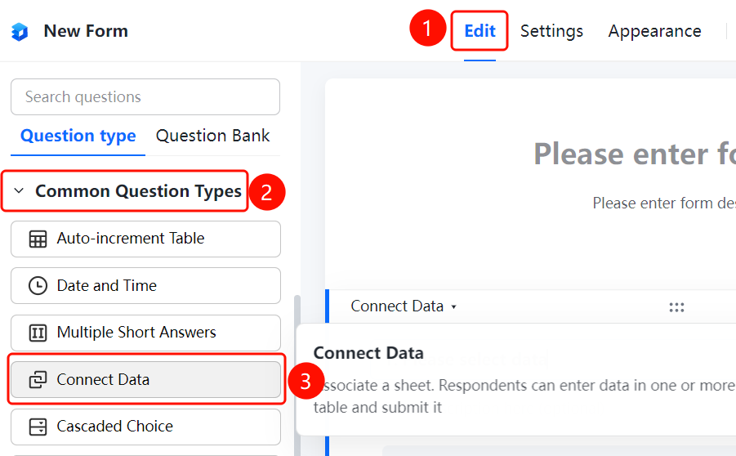
Task: Click the six-dot drag handle icon
Action: (676, 307)
